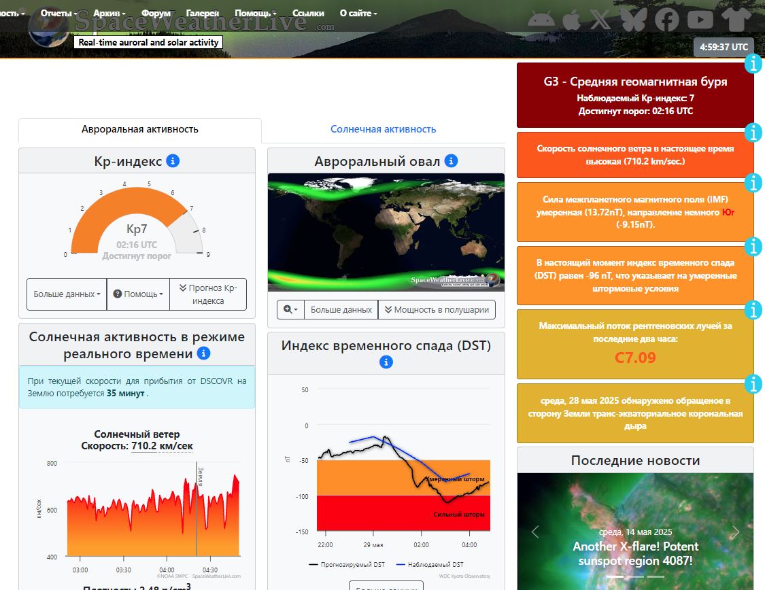Open the Отчеты menu dropdown
The height and width of the screenshot is (590, 765).
click(x=58, y=13)
